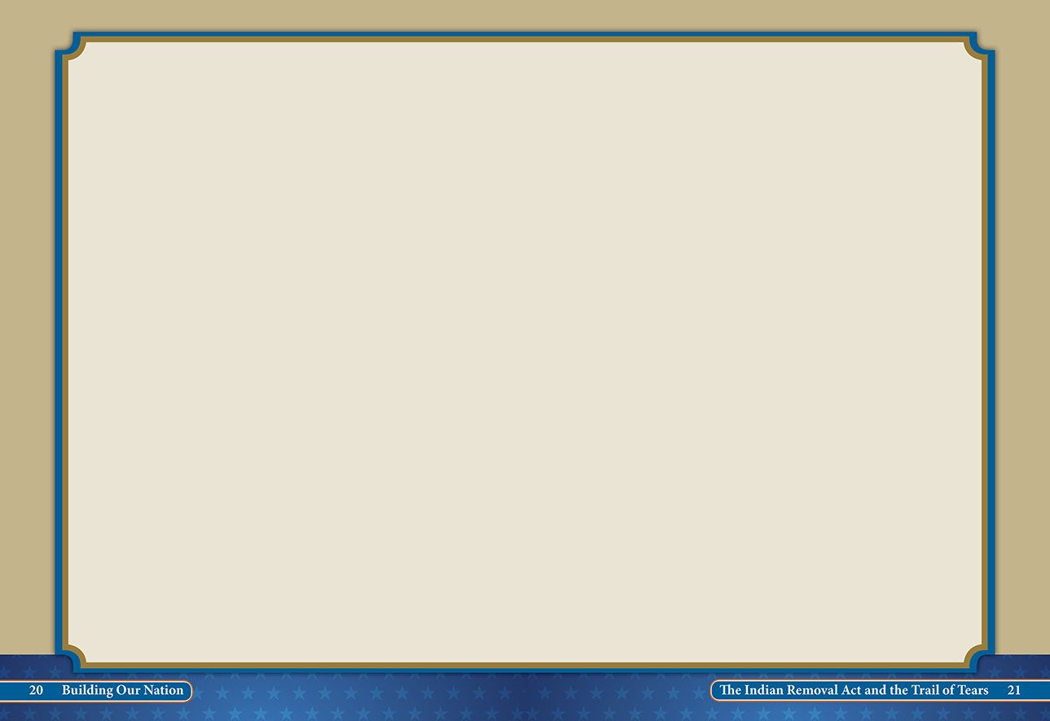The height and width of the screenshot is (721, 1050).
Task: Click the page number 20
Action: pos(36,691)
